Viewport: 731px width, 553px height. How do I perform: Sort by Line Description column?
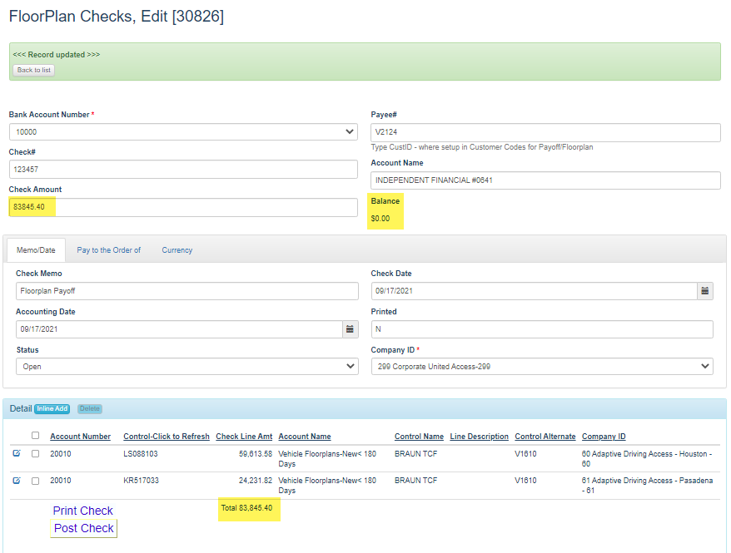480,436
